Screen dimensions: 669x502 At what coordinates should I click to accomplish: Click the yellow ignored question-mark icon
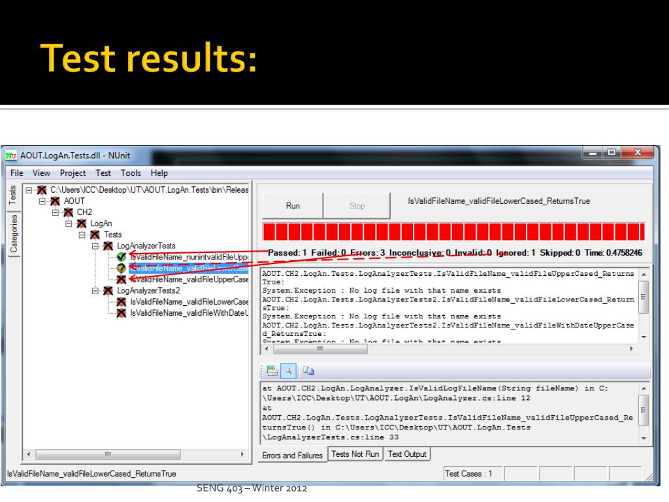click(122, 268)
